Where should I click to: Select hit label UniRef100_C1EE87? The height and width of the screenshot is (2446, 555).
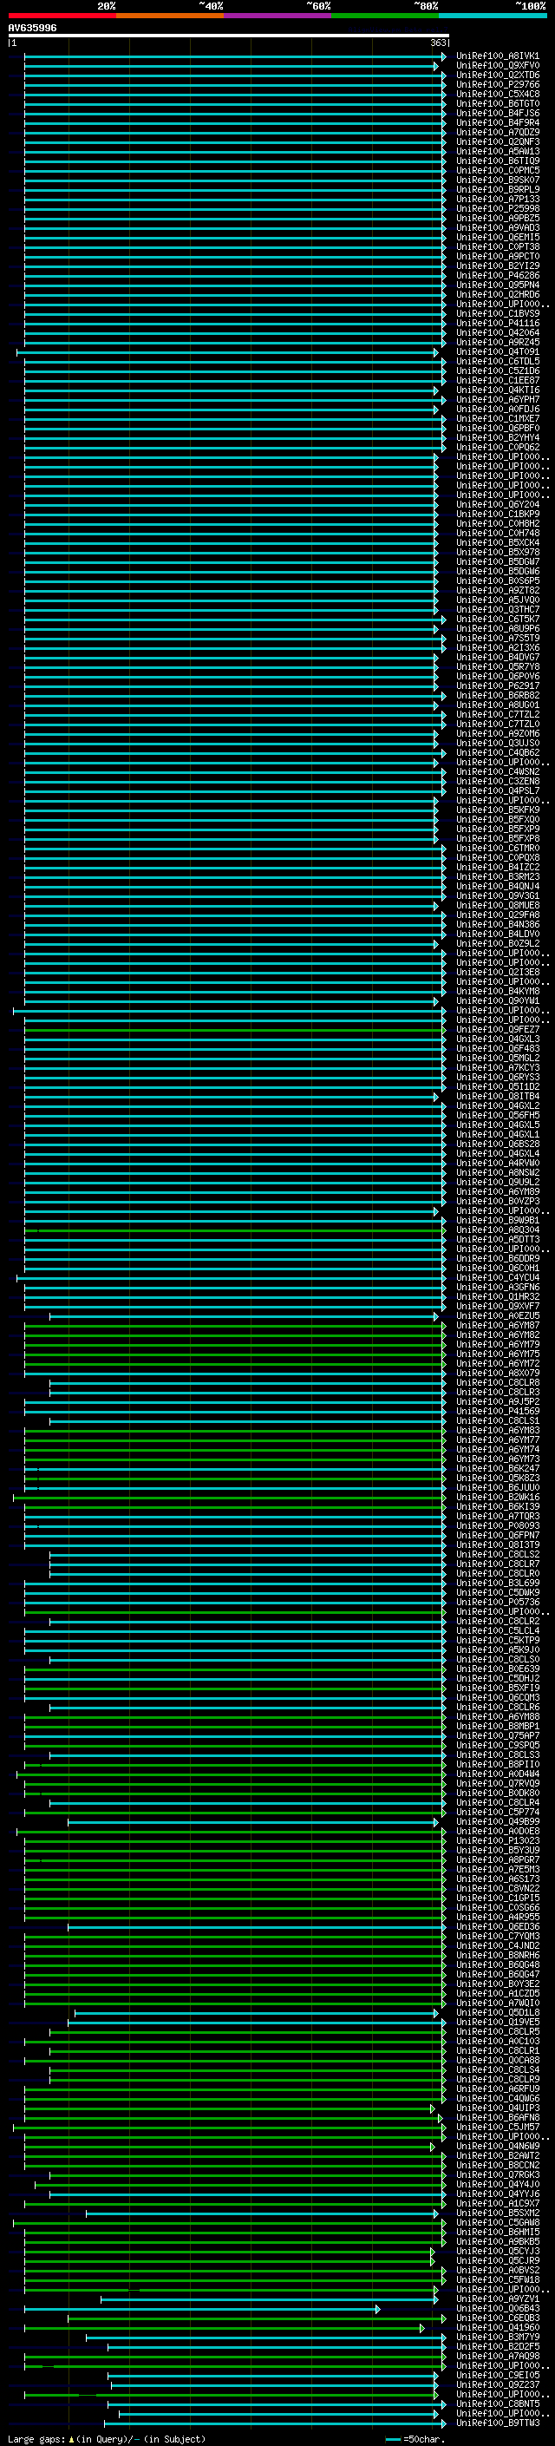click(497, 381)
